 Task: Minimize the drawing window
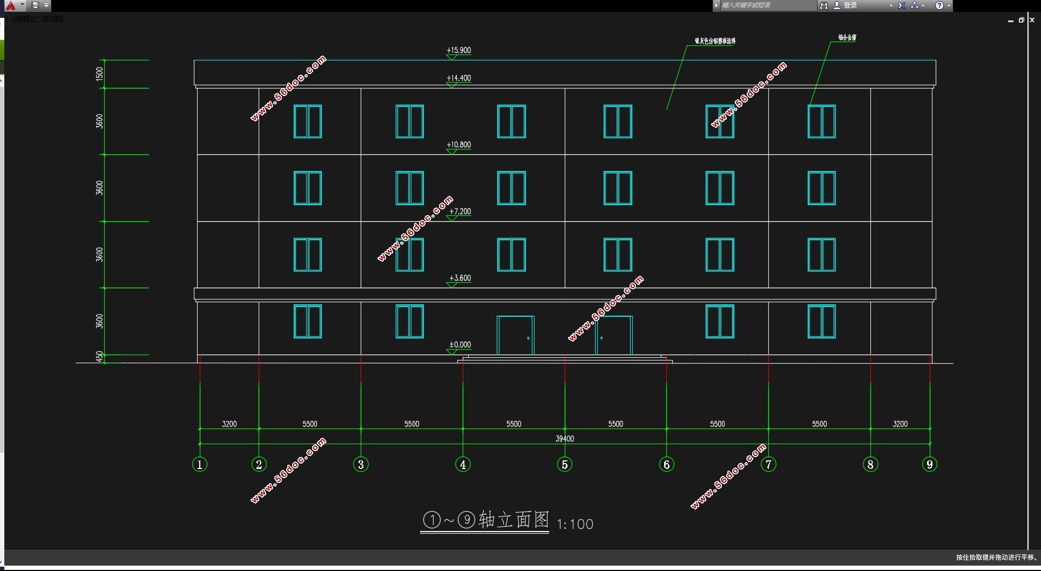[1010, 21]
